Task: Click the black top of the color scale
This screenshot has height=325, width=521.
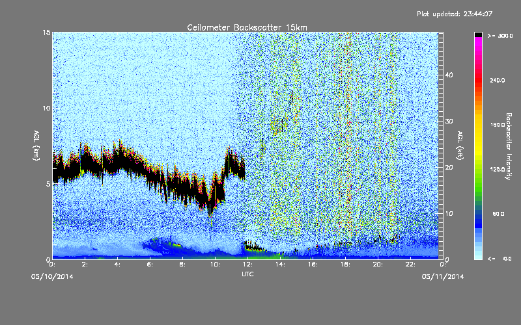Action: pyautogui.click(x=478, y=34)
